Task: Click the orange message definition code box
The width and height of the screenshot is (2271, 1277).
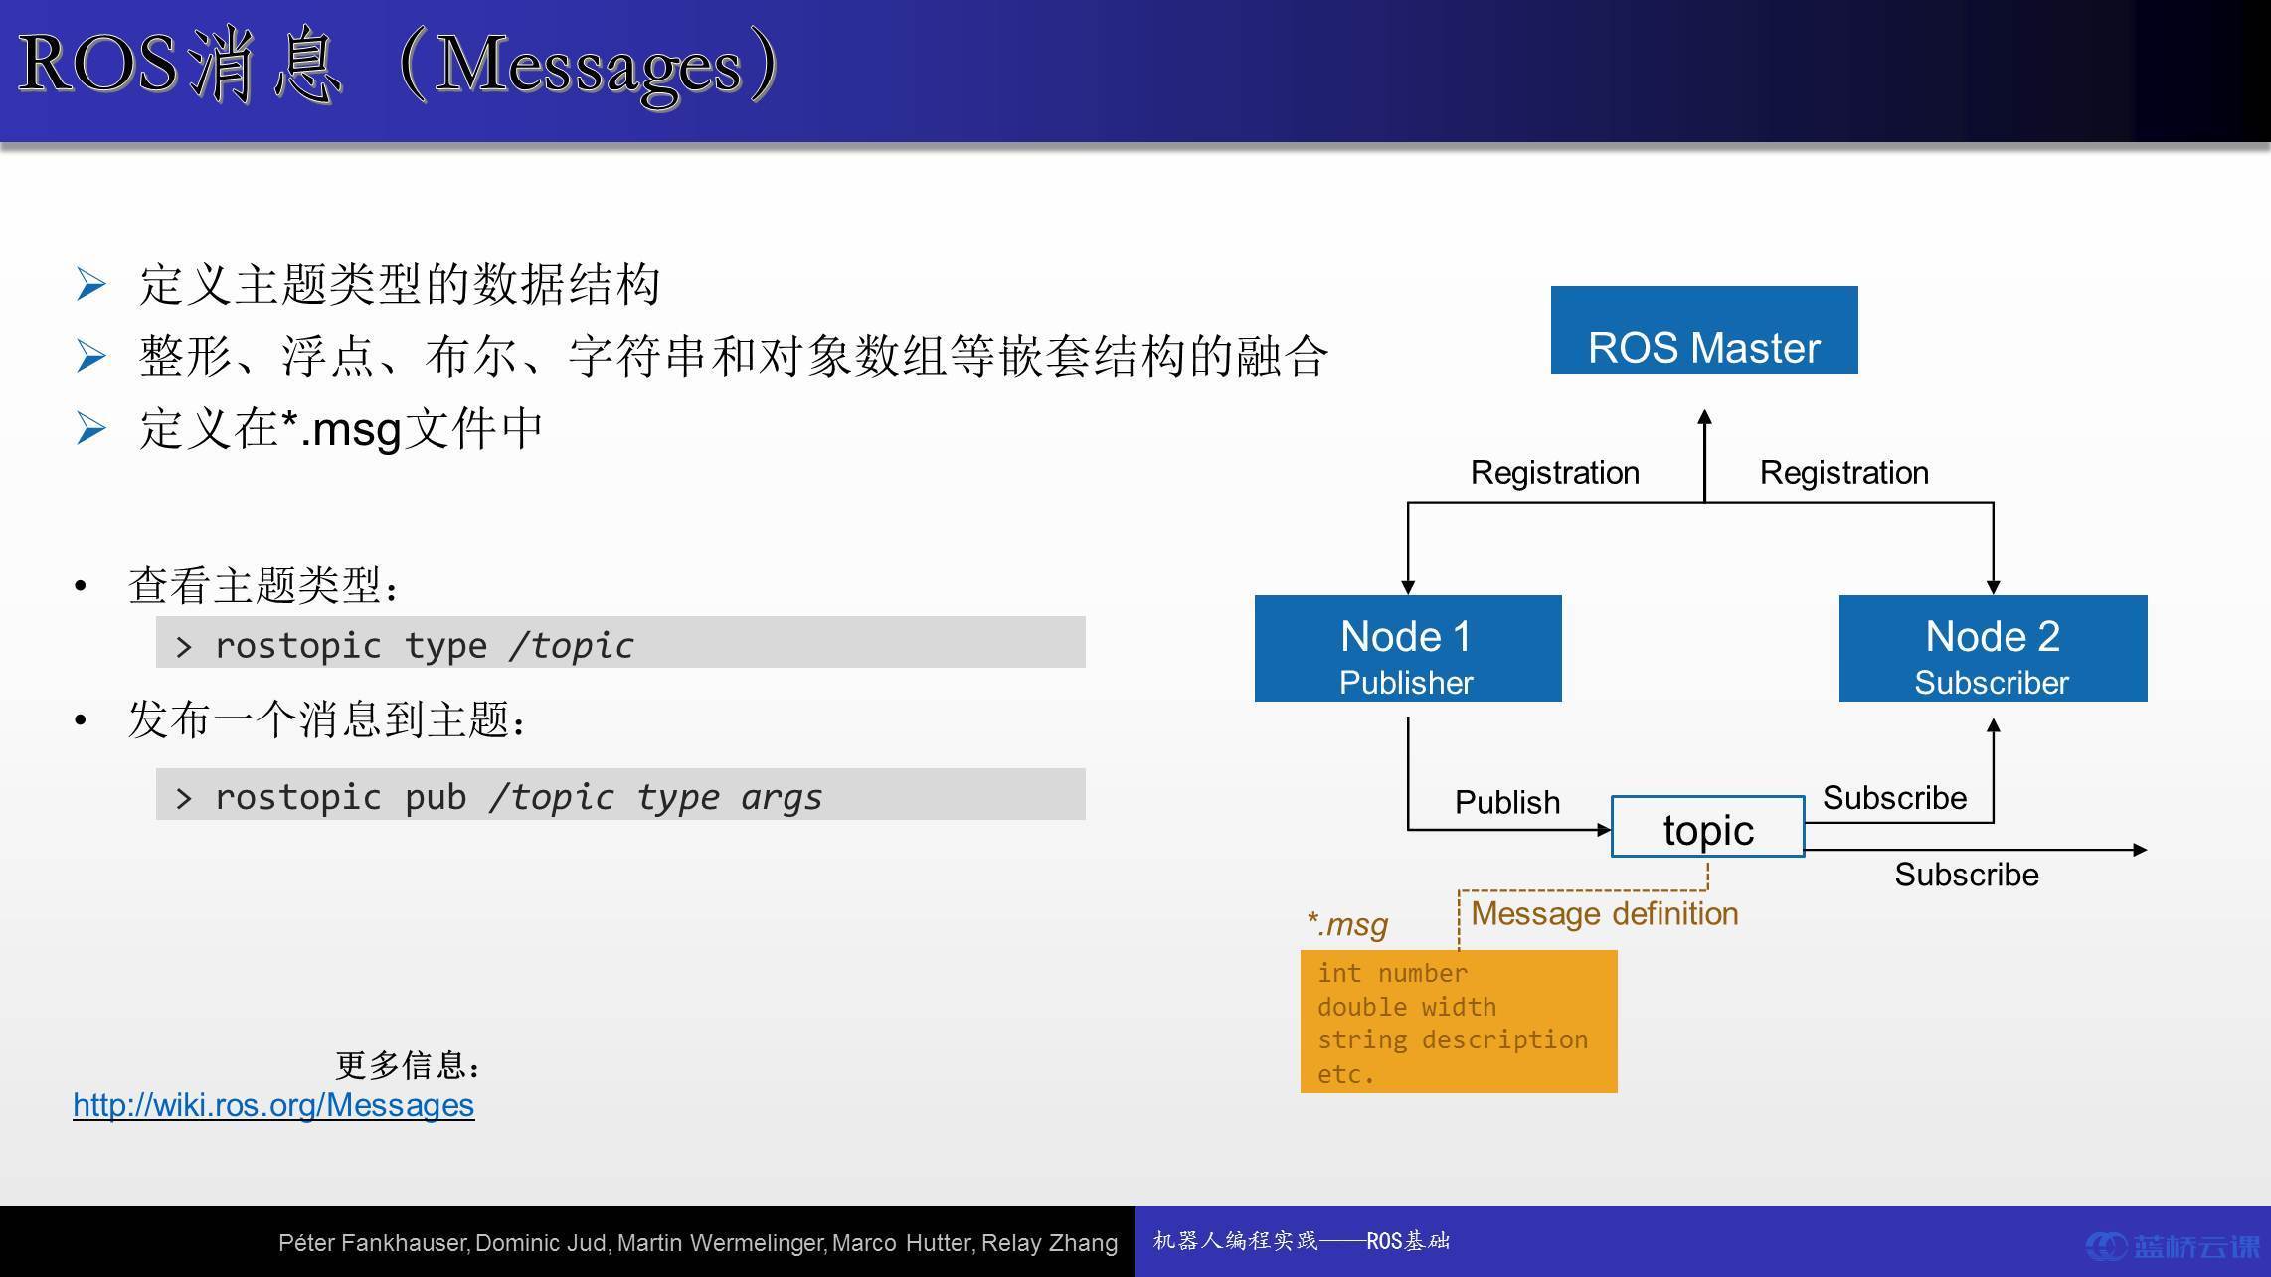Action: point(1459,1022)
